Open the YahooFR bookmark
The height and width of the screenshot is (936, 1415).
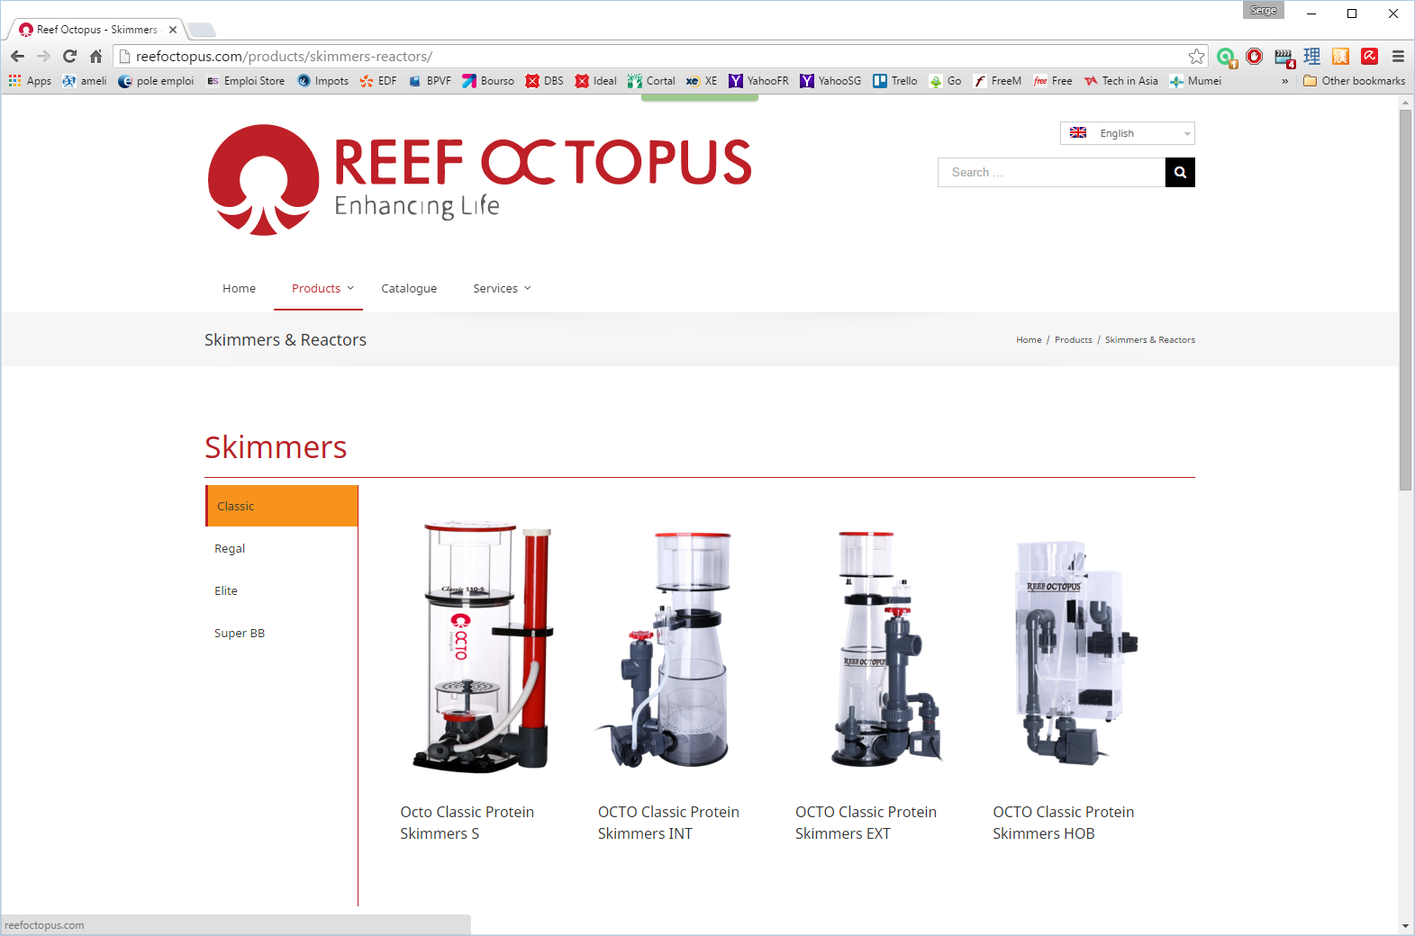pos(758,81)
